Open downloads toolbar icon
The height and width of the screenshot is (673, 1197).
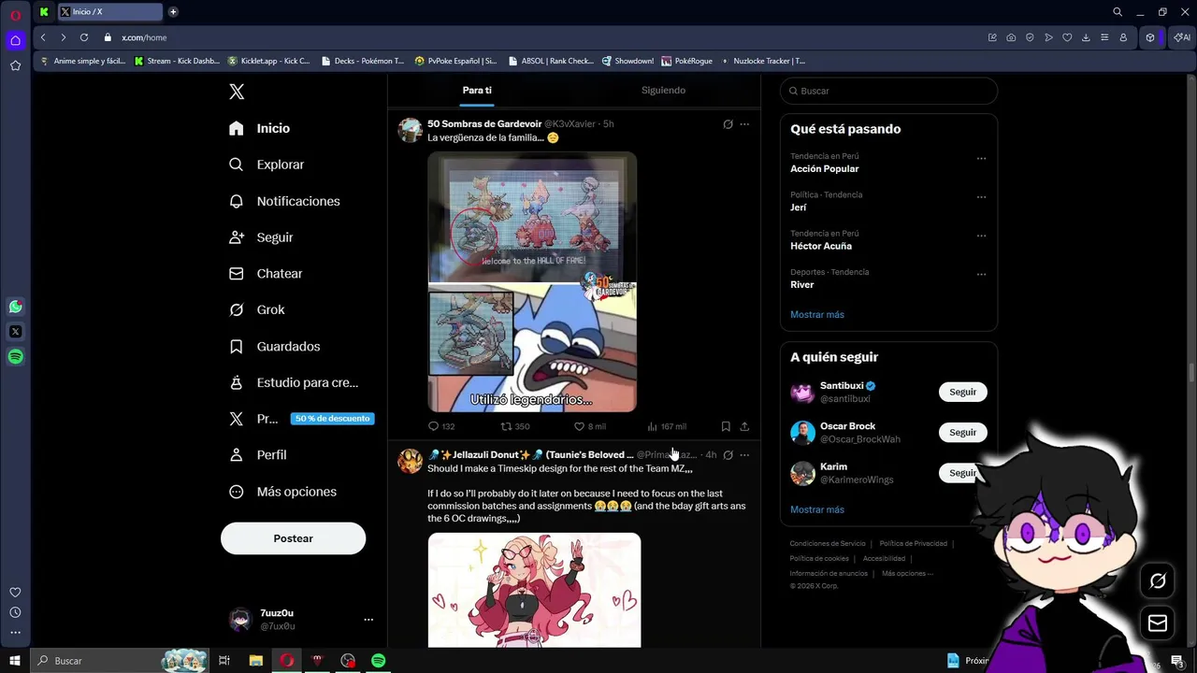pos(1086,37)
